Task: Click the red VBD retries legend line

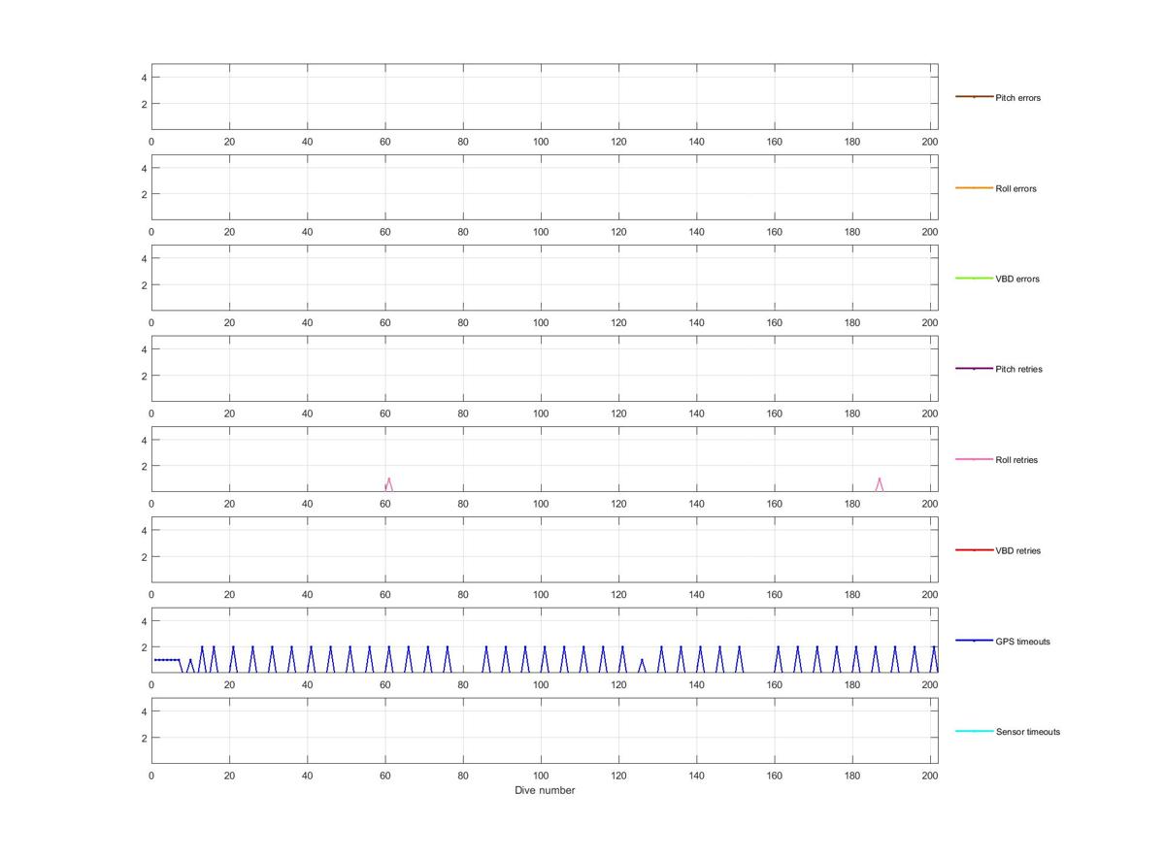Action: tap(974, 550)
